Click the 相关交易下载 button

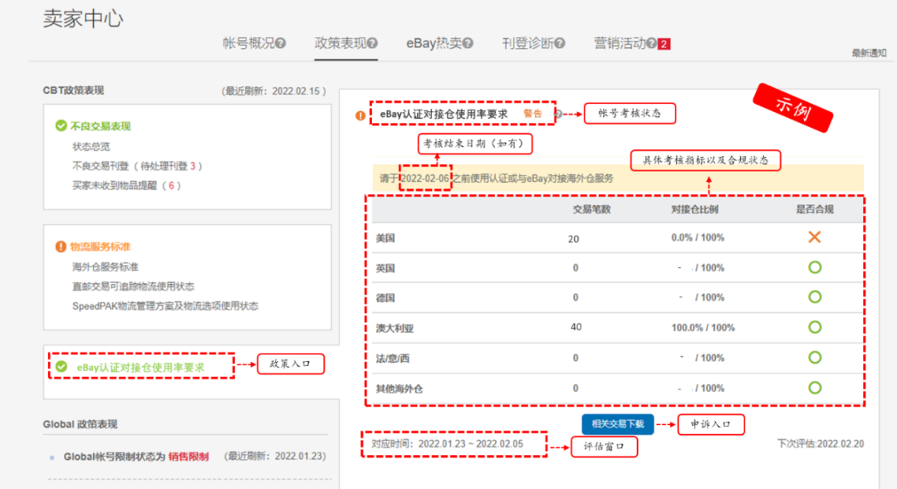pos(617,424)
